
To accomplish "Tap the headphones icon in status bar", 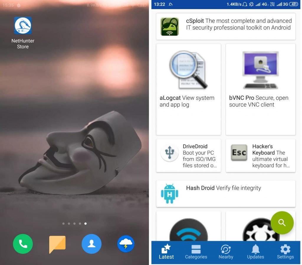I will [244, 4].
